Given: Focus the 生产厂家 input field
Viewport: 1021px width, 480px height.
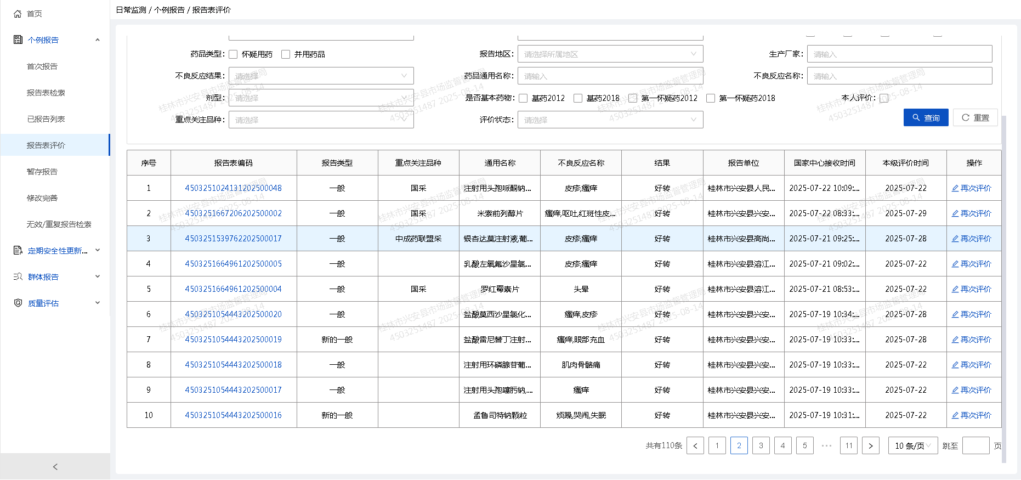Looking at the screenshot, I should point(899,54).
